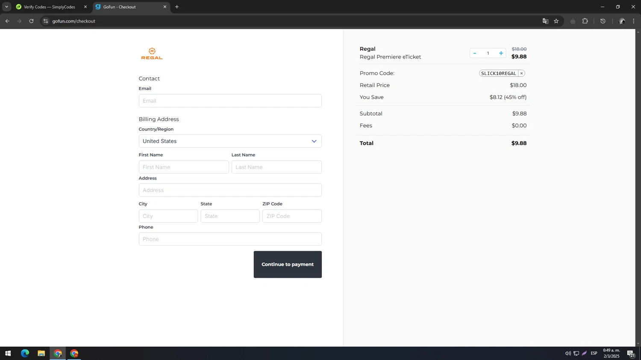View site information icon

tap(46, 21)
